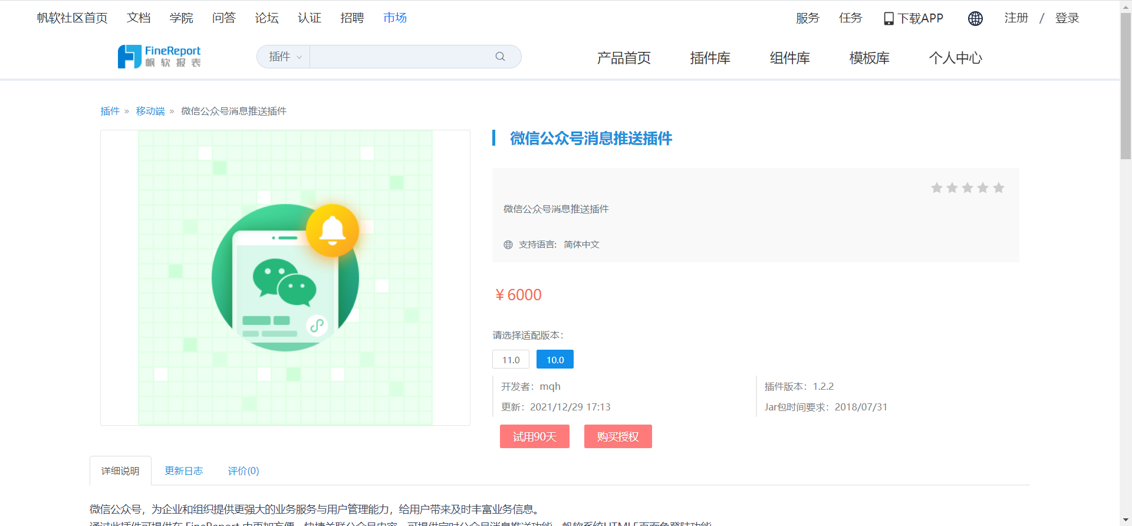Click the FineReport logo
This screenshot has width=1132, height=526.
pyautogui.click(x=159, y=57)
